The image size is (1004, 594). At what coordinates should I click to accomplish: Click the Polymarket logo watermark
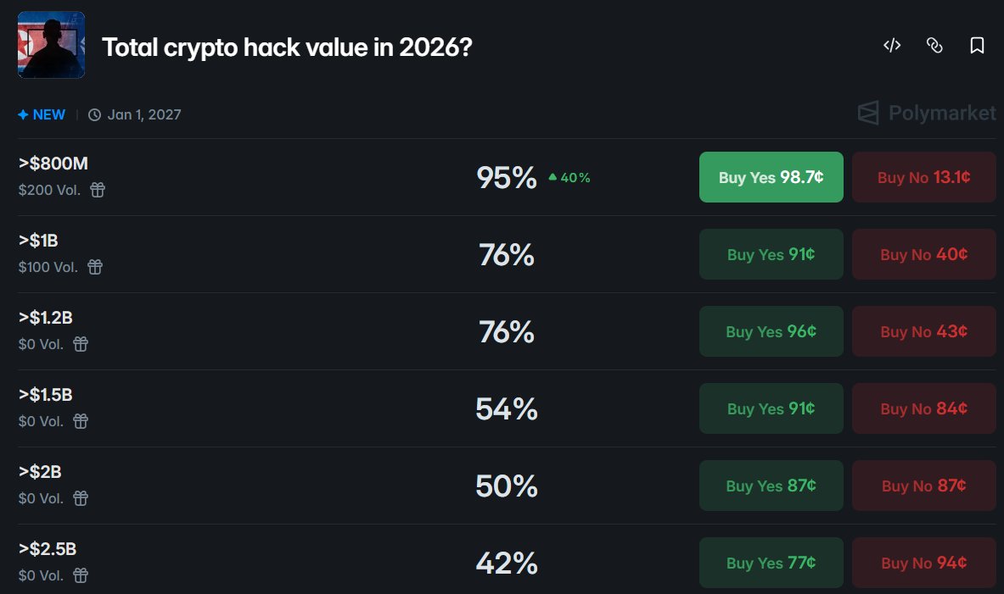tap(927, 114)
